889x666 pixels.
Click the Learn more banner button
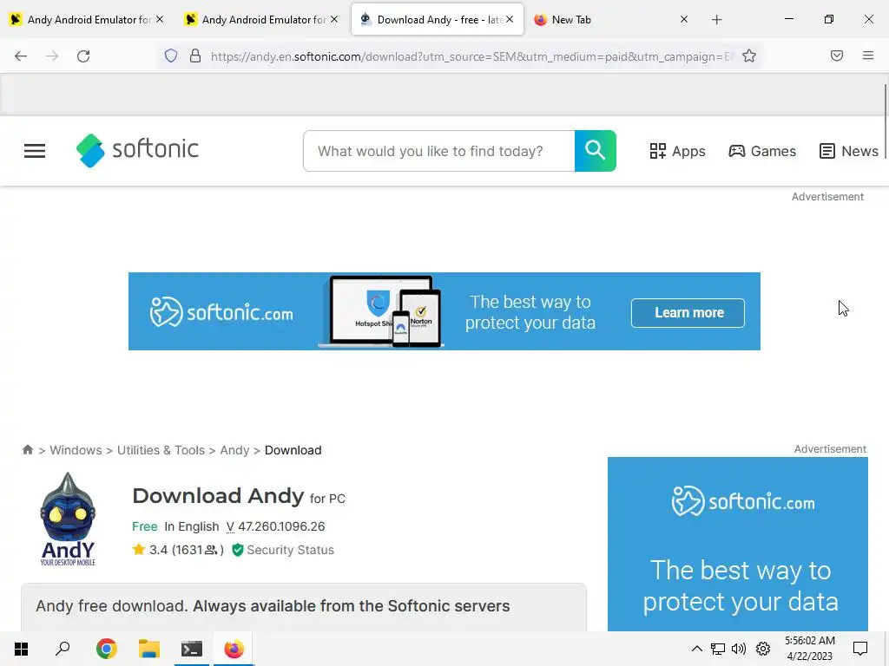coord(688,312)
